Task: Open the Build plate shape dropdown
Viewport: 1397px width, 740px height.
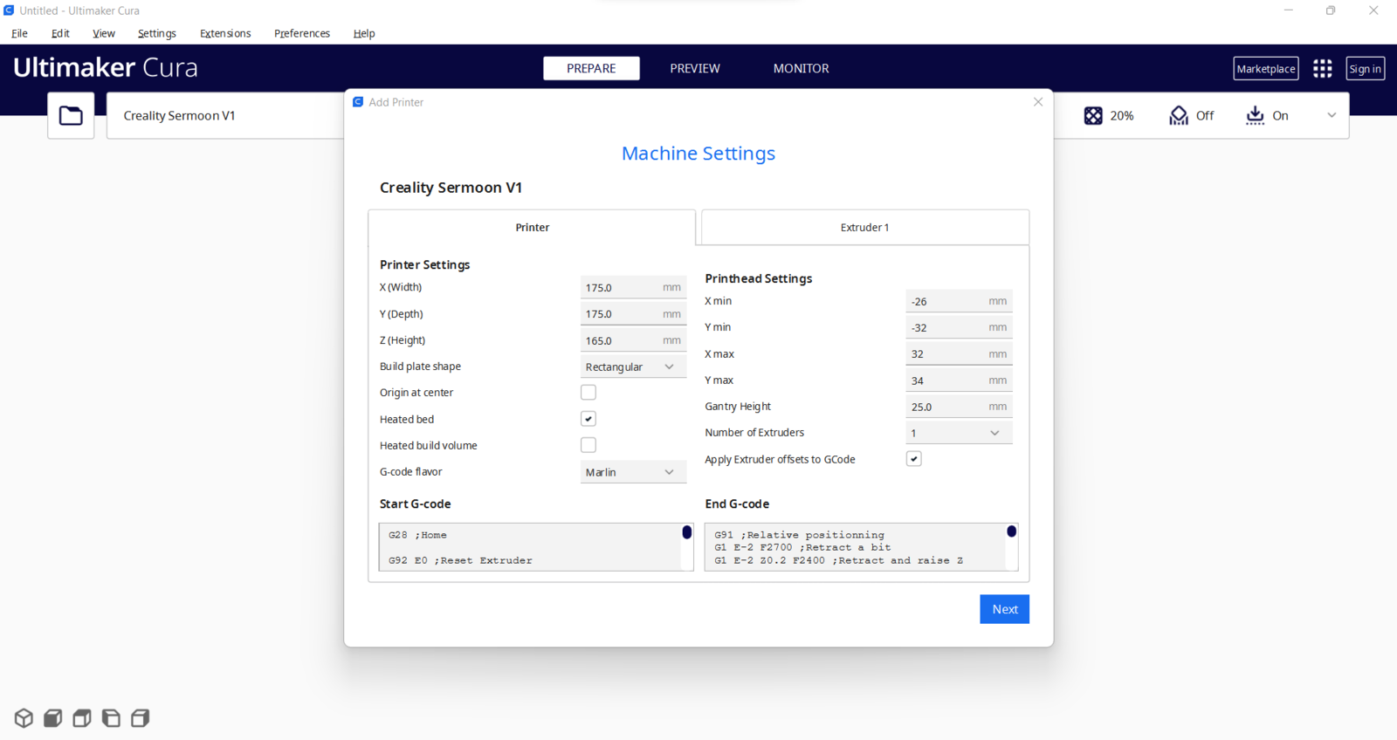Action: [x=633, y=367]
